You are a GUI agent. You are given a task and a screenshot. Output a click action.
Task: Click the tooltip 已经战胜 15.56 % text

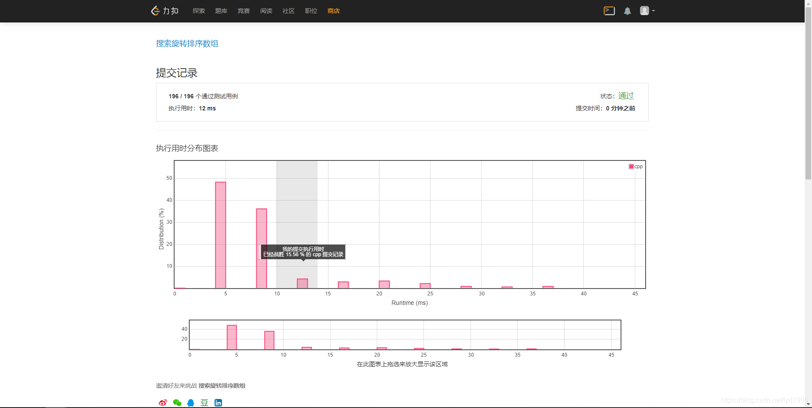coord(303,254)
